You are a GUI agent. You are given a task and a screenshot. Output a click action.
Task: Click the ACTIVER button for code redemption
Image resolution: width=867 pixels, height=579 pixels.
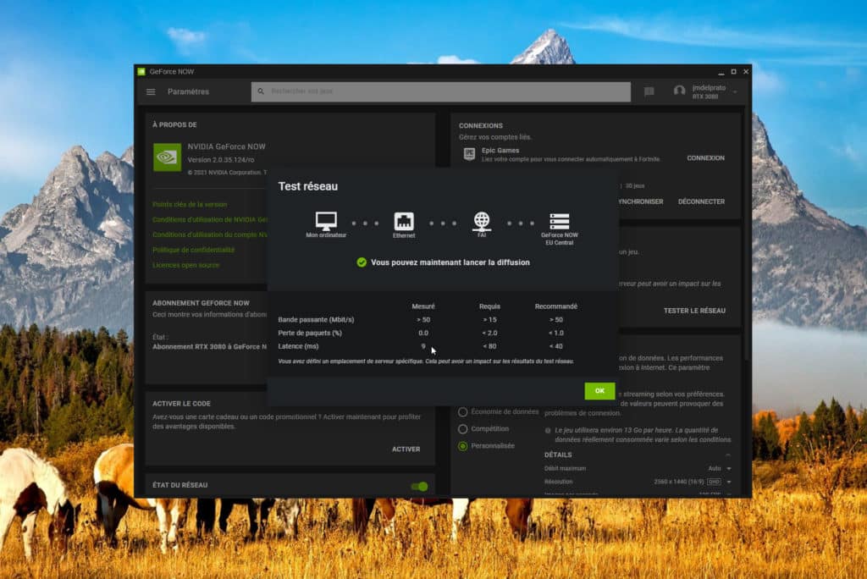406,449
